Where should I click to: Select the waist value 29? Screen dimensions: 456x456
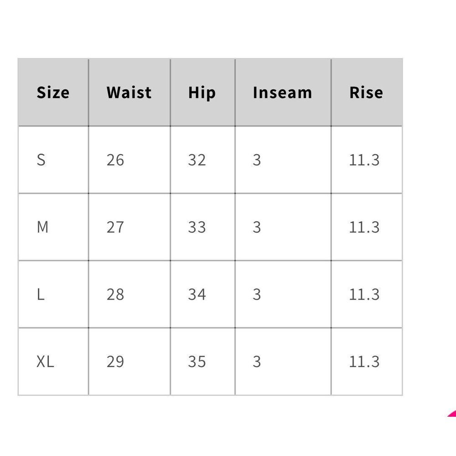pyautogui.click(x=115, y=362)
